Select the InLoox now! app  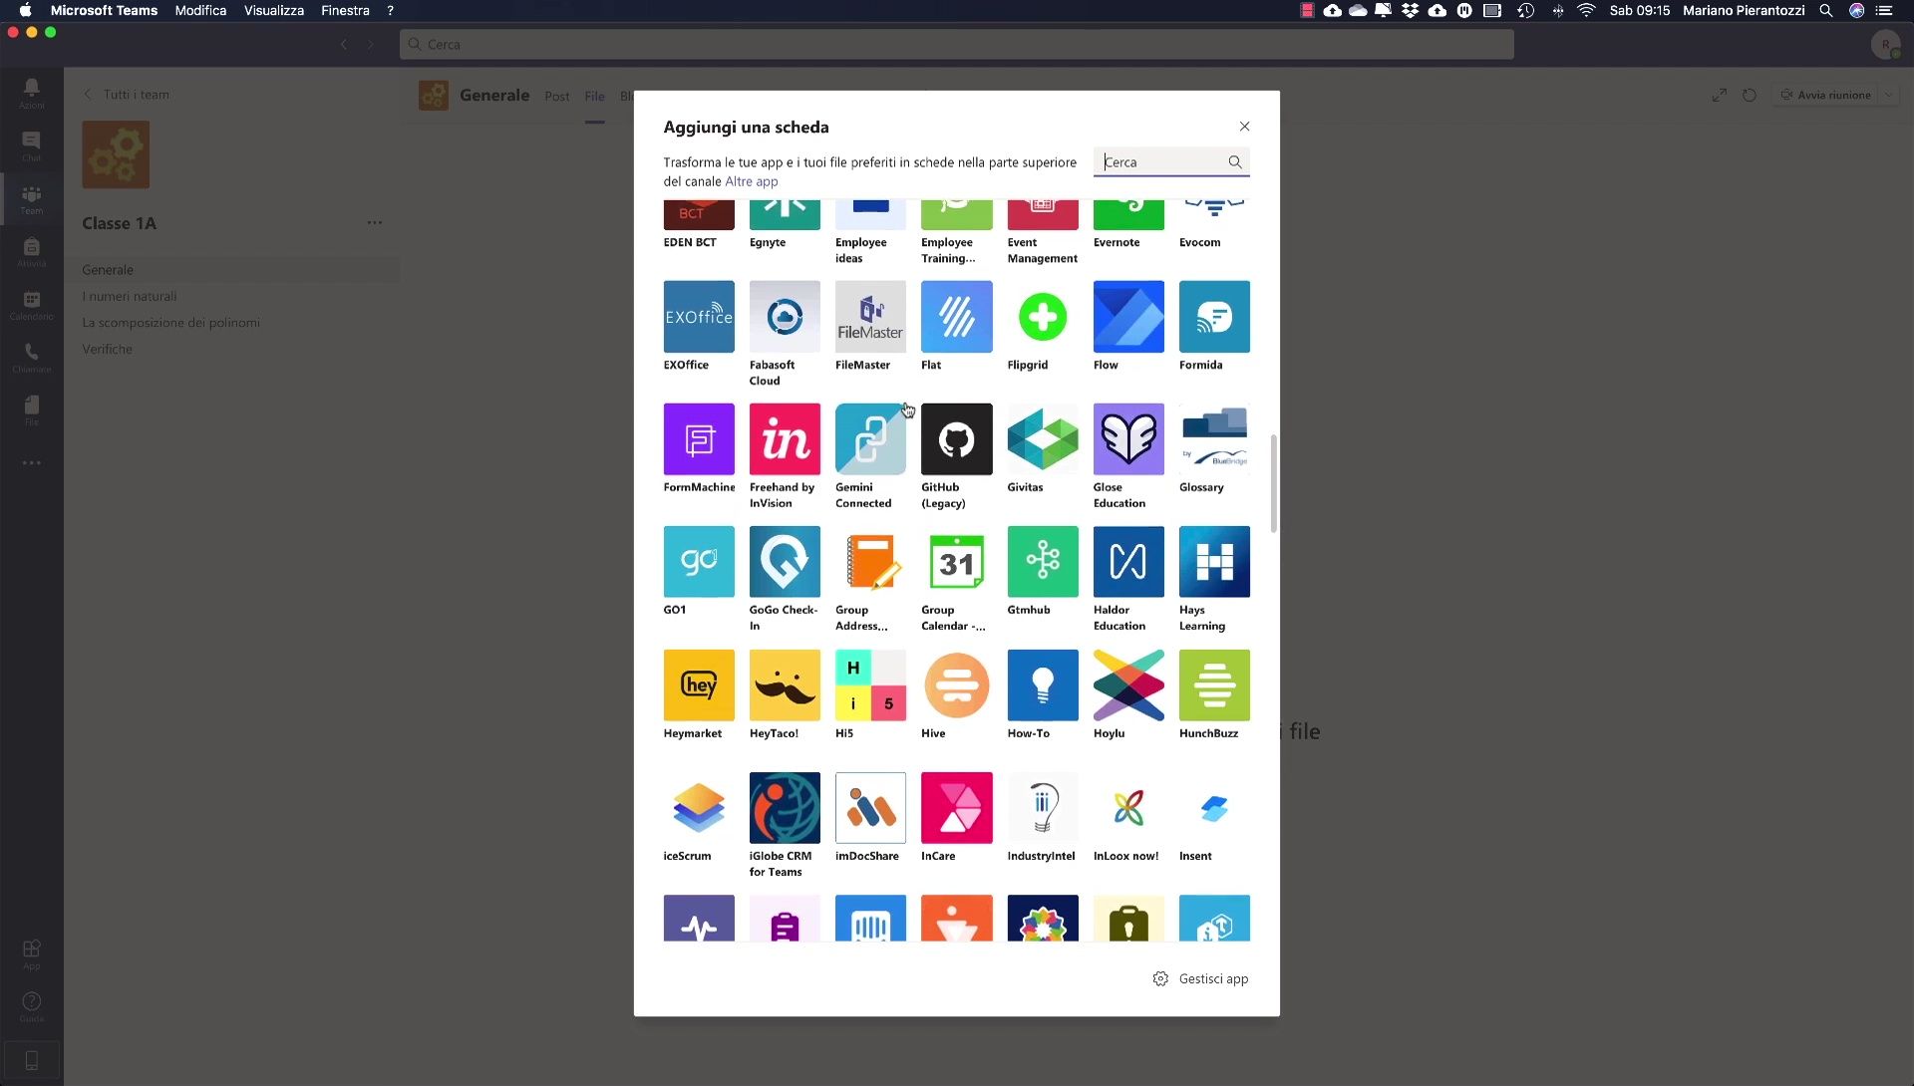point(1128,808)
